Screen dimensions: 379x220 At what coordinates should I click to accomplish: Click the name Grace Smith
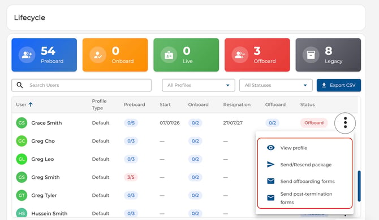46,123
